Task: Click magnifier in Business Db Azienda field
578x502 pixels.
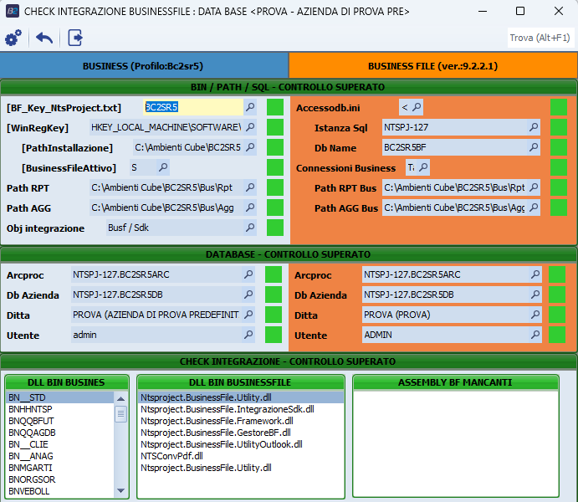Action: point(248,295)
